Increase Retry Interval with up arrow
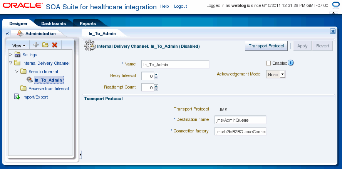The image size is (342, 169). tap(156, 74)
